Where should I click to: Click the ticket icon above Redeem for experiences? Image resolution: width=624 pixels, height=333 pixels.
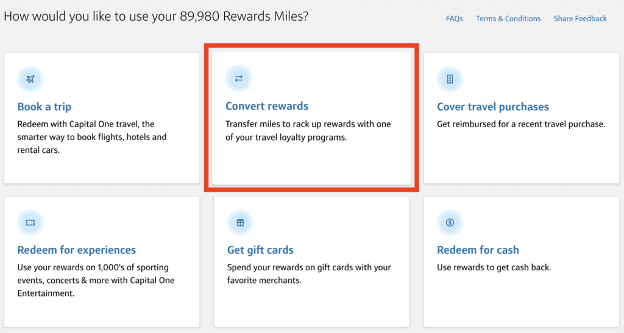click(30, 223)
